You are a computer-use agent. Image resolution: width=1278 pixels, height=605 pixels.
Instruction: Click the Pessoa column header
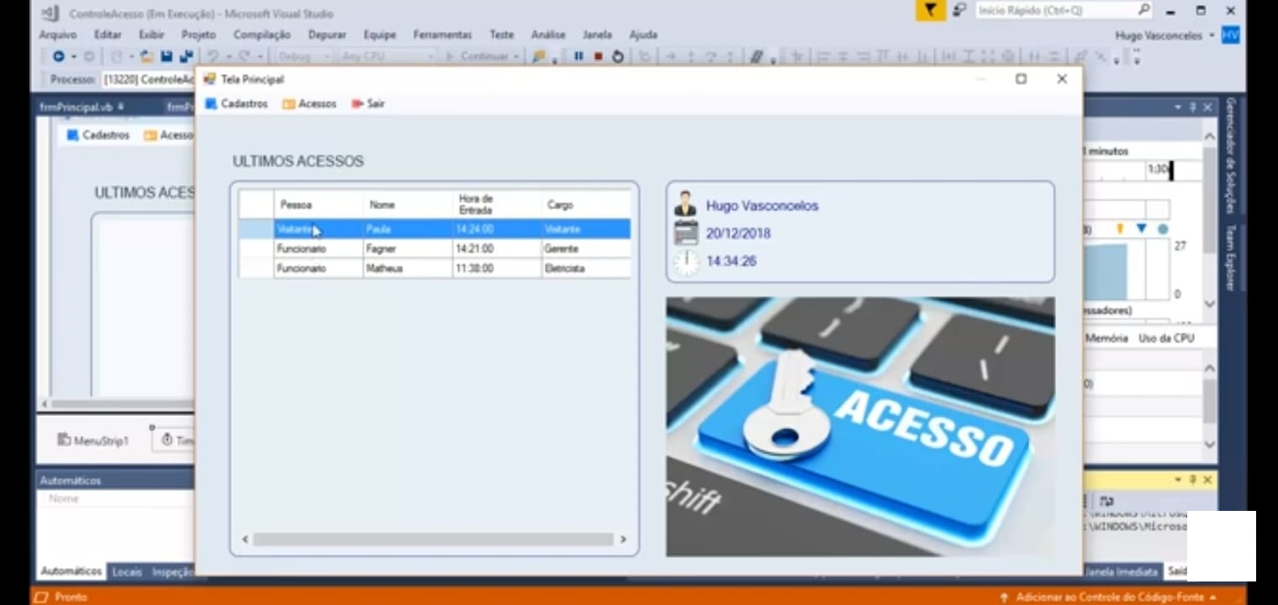[x=319, y=204]
